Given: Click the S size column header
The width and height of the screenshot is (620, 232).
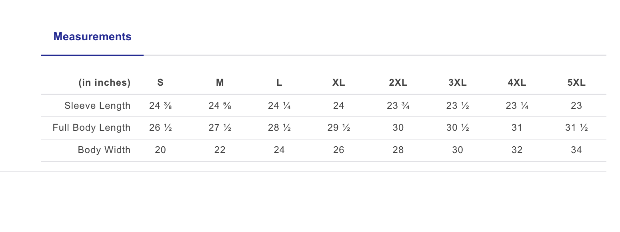Looking at the screenshot, I should pyautogui.click(x=160, y=83).
